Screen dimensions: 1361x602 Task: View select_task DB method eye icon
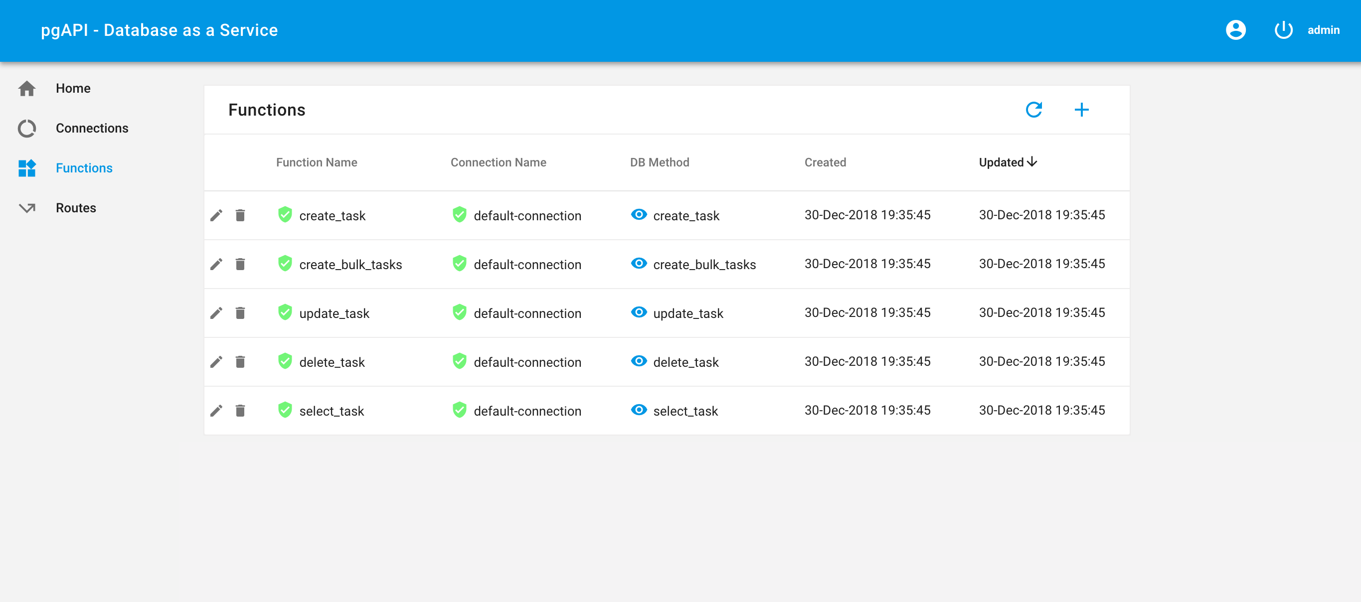639,410
